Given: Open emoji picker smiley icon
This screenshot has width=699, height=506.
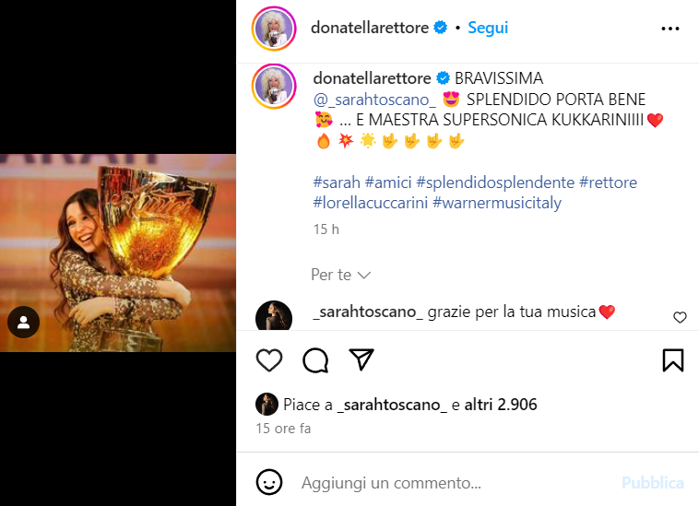Looking at the screenshot, I should tap(268, 482).
